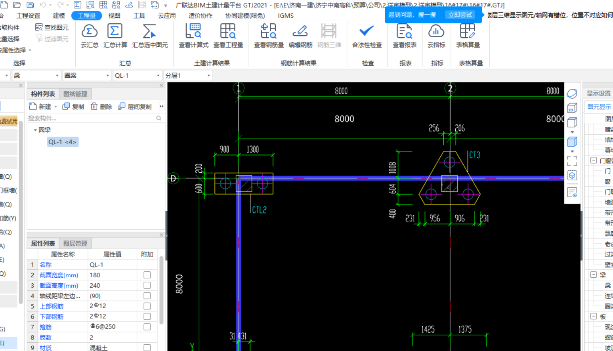This screenshot has width=613, height=351.
Task: Toggle 附加 checkbox for 下部钢筋 row
Action: (x=147, y=317)
